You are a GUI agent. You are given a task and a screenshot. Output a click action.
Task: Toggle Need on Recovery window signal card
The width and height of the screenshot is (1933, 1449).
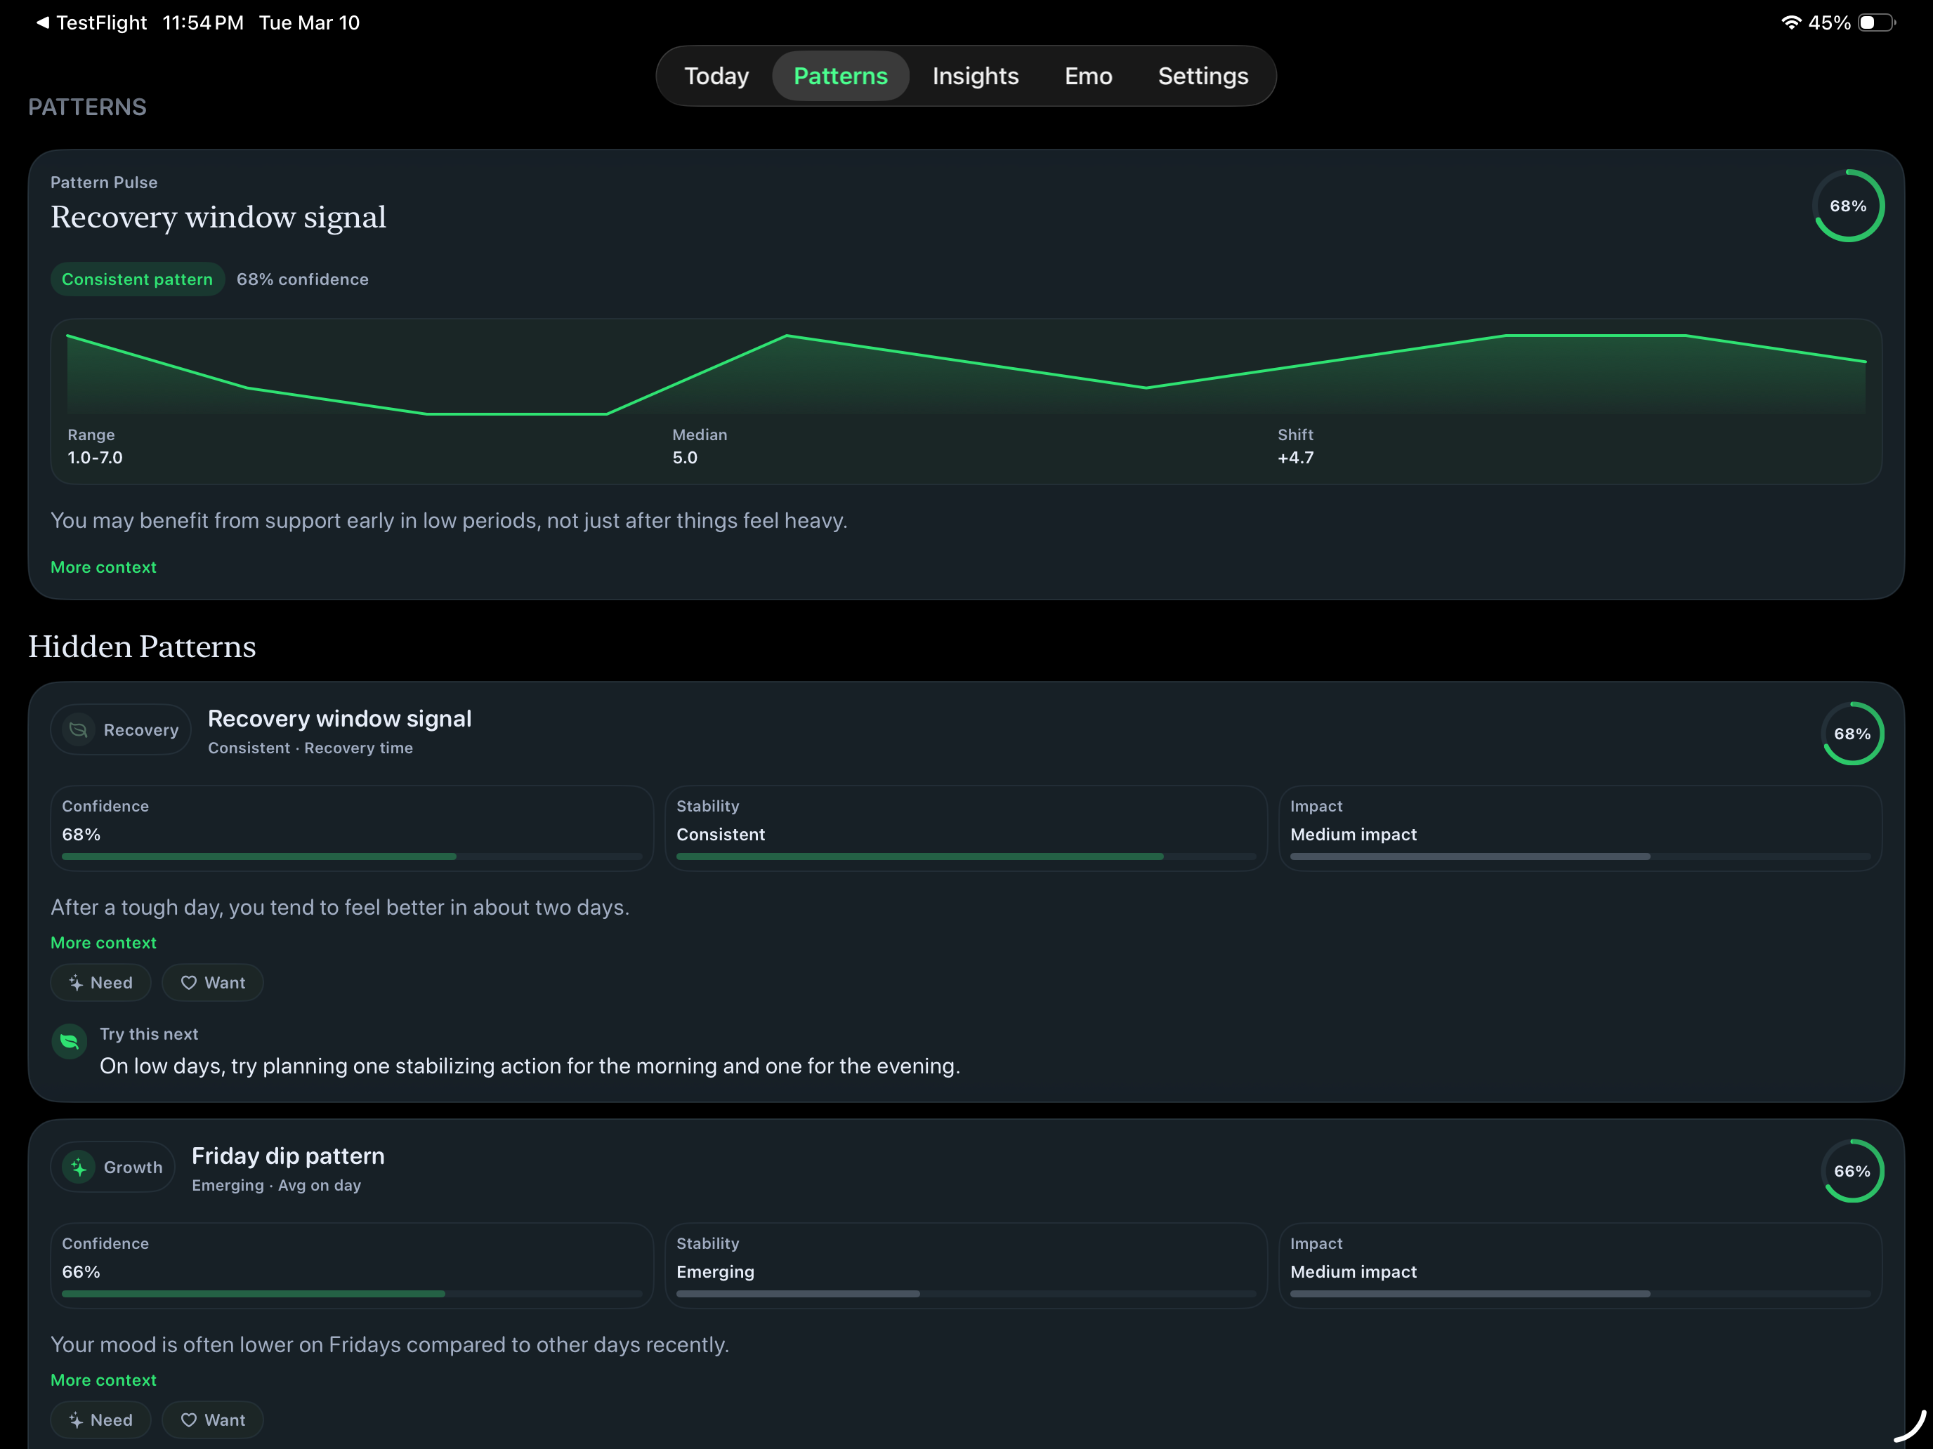click(x=100, y=983)
